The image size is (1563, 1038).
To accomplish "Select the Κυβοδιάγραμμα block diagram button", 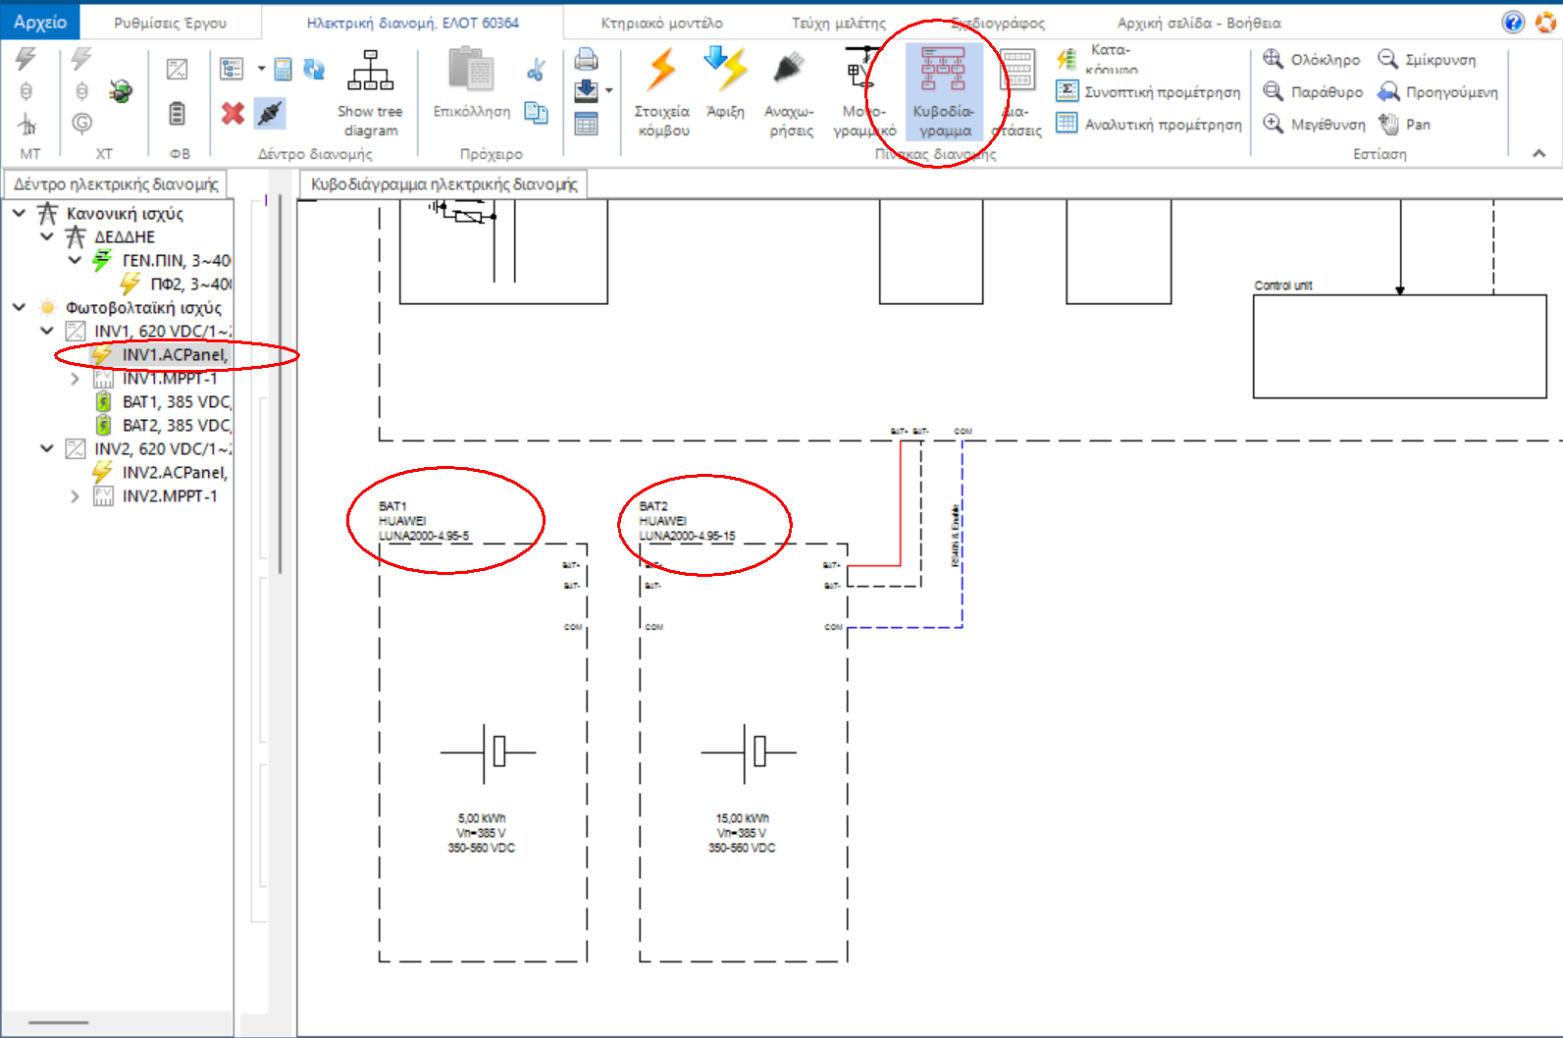I will (943, 94).
